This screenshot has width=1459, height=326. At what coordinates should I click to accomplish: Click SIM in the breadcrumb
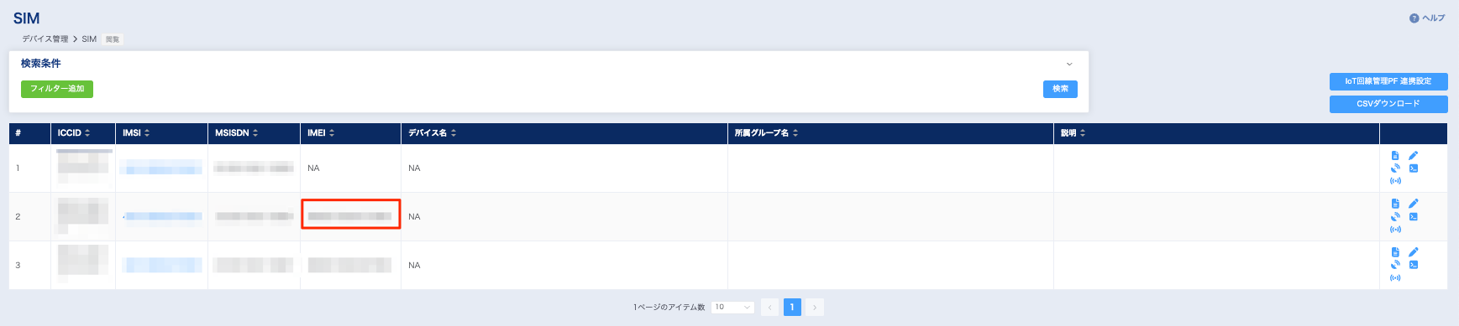coord(89,39)
